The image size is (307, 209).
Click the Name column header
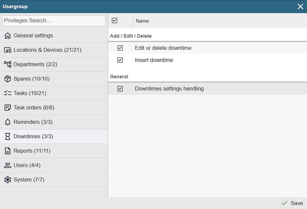click(142, 21)
